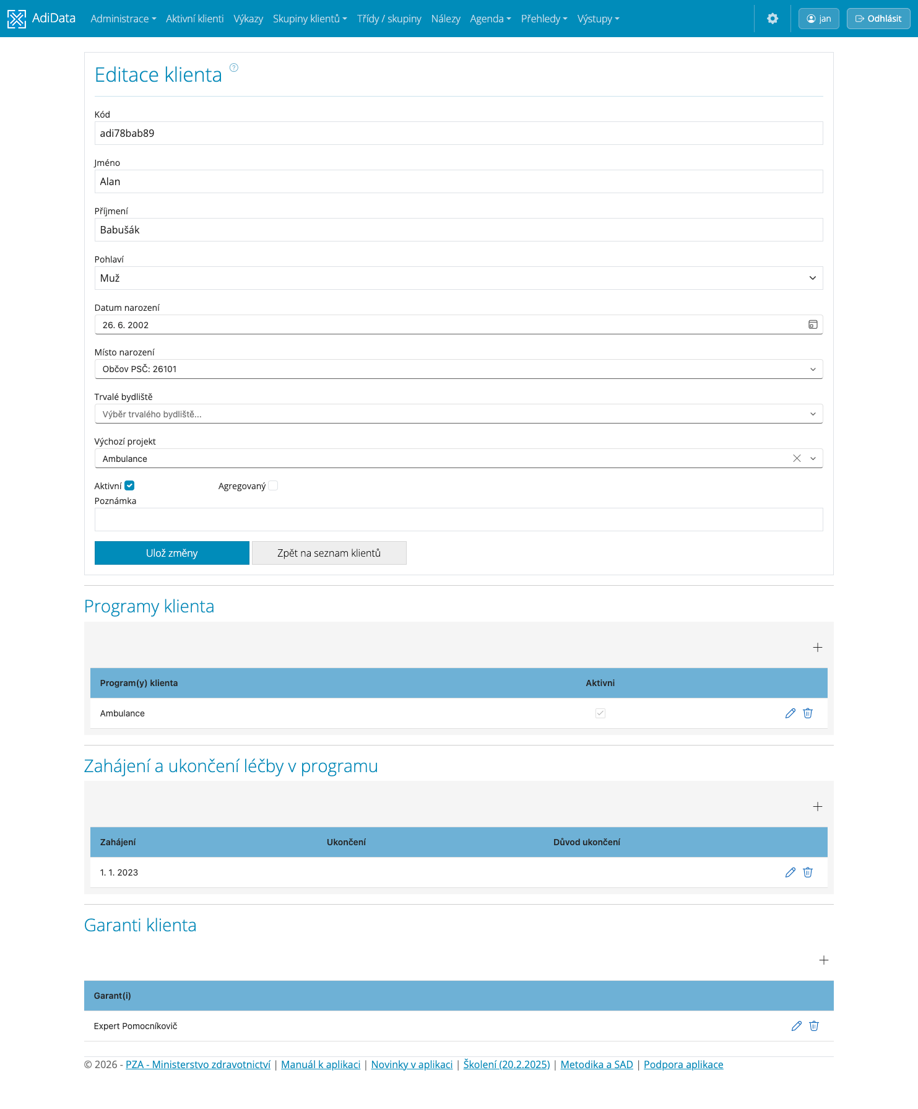Screen dimensions: 918x1109
Task: Delete garant Expert Pomocníkovič
Action: pos(814,1026)
